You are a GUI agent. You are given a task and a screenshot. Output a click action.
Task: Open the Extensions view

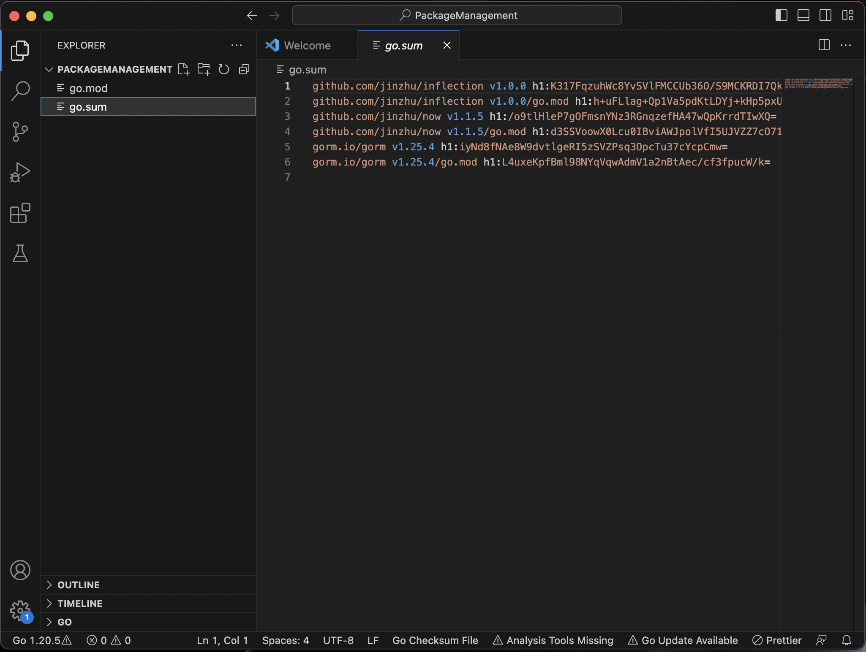tap(20, 213)
